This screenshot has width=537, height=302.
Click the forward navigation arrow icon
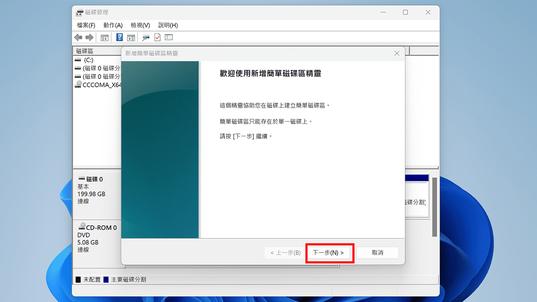tap(89, 37)
